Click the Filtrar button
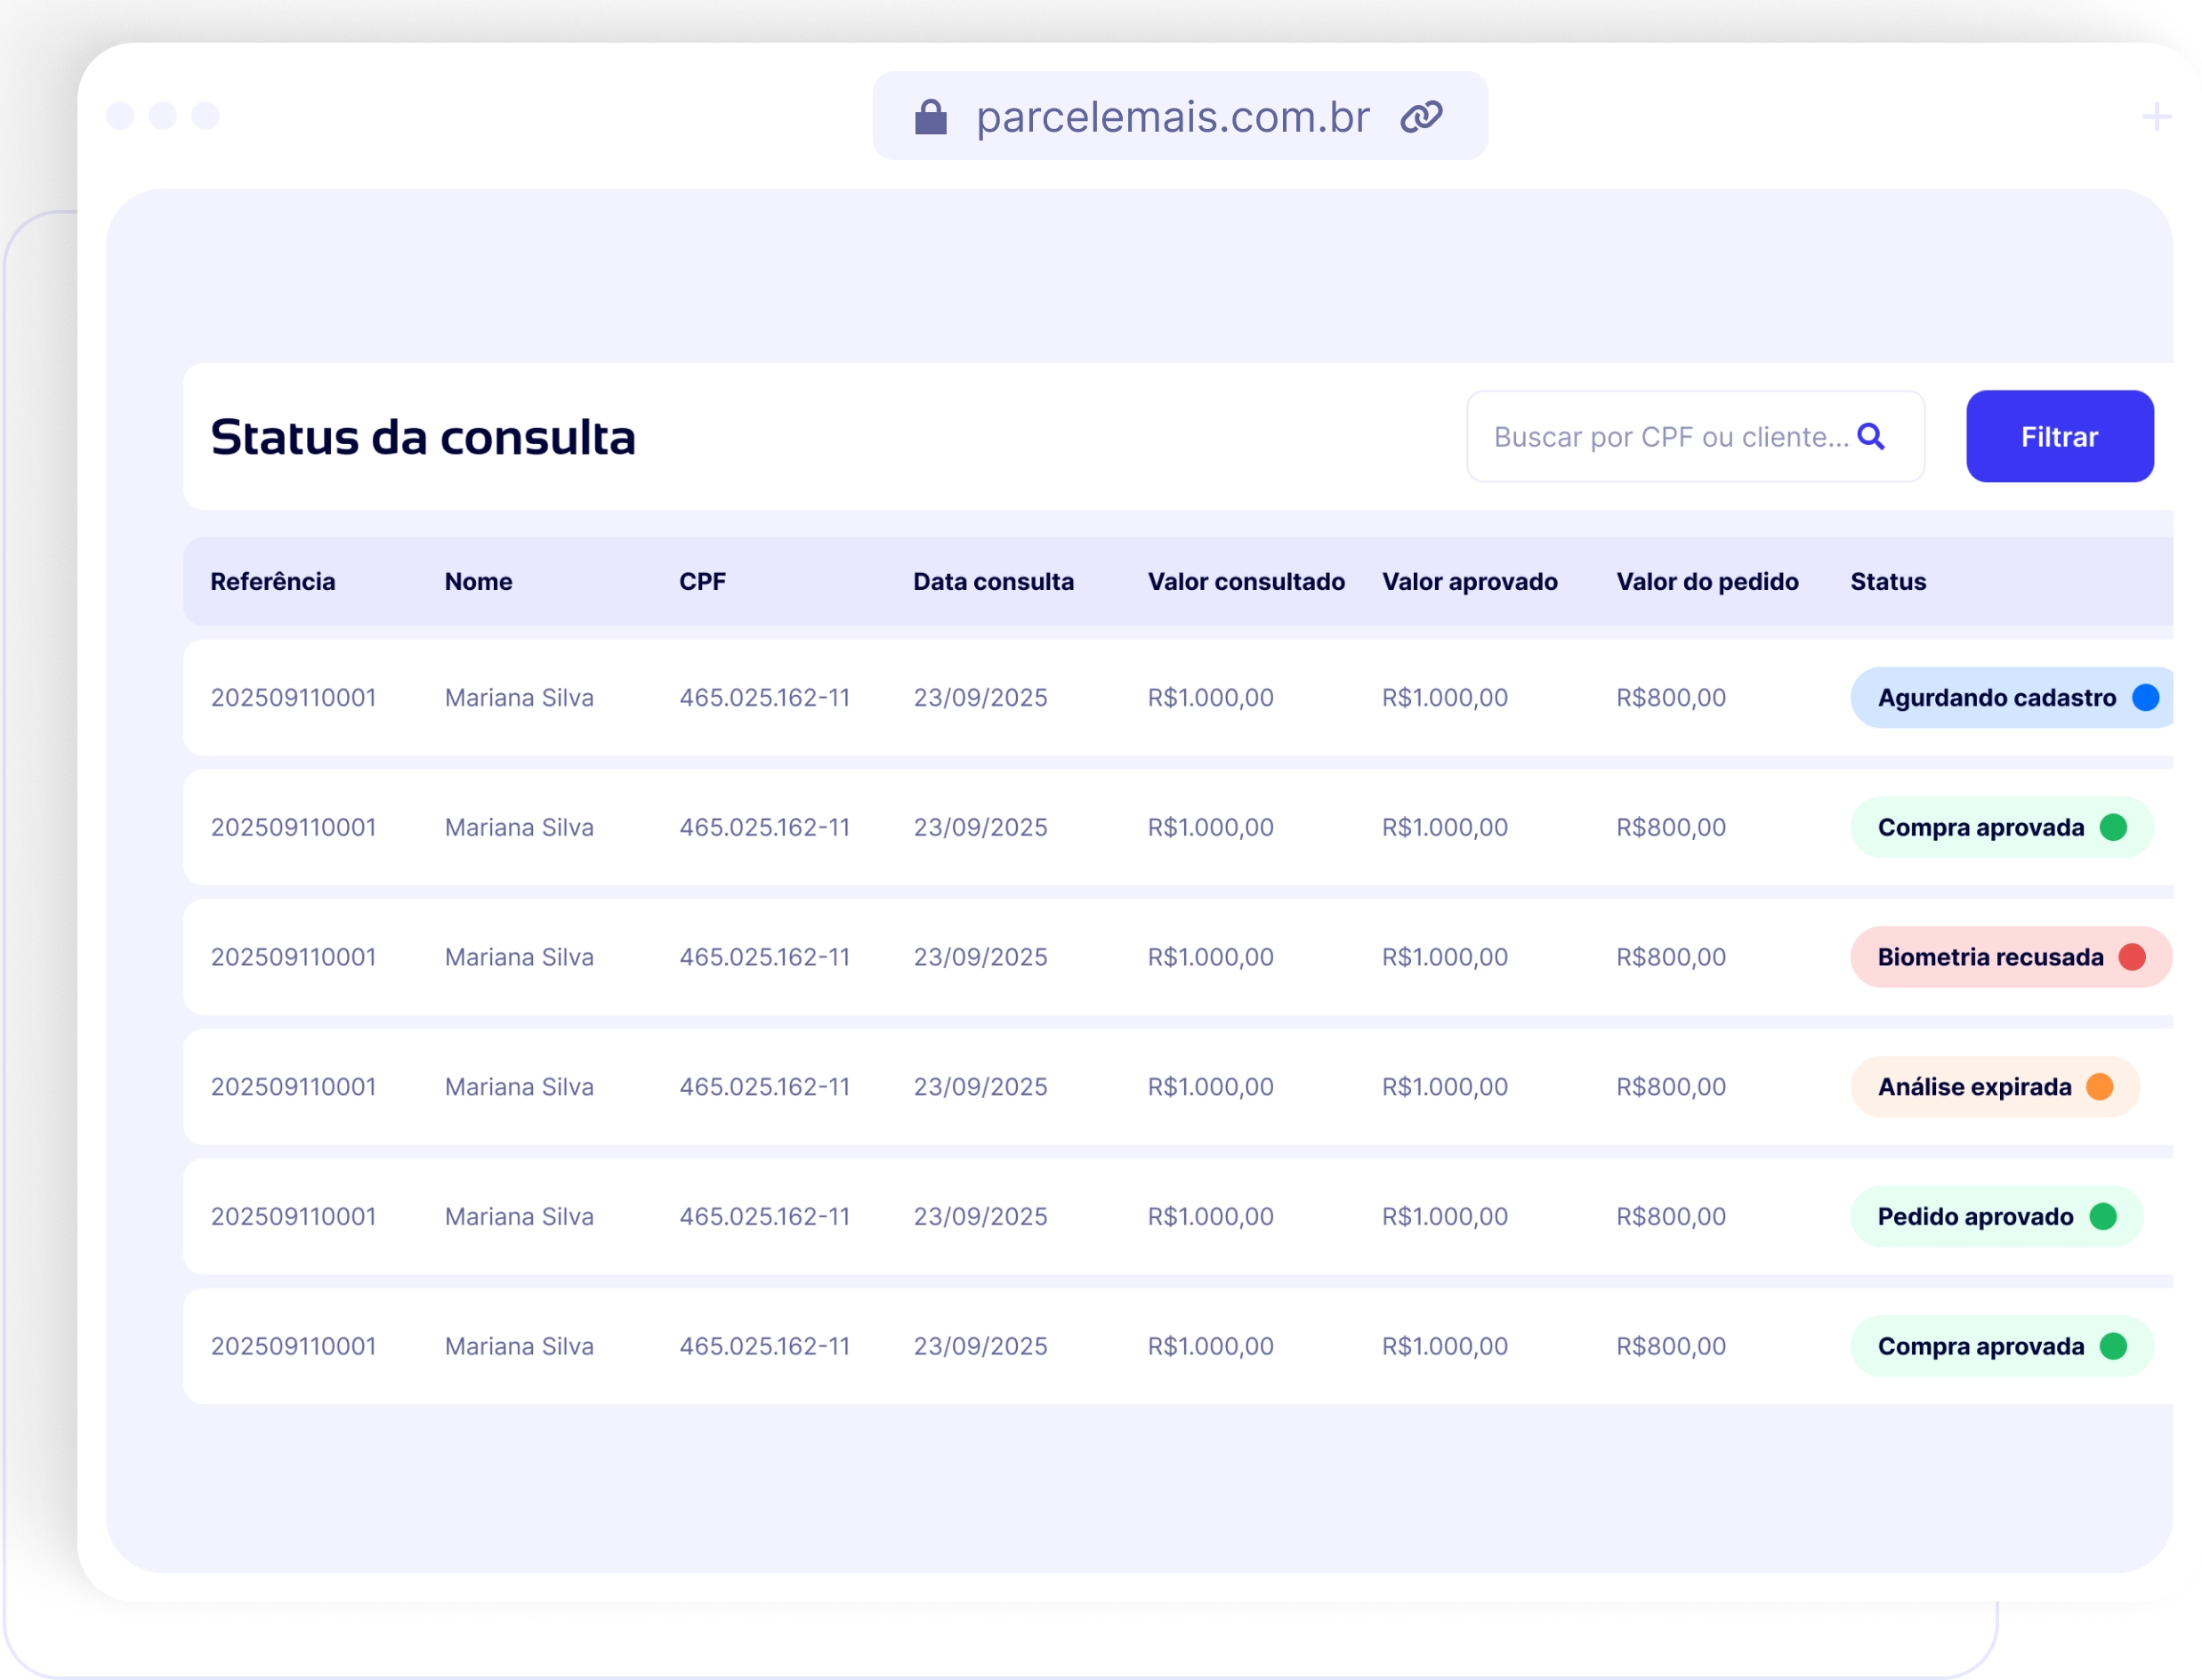 click(2059, 436)
